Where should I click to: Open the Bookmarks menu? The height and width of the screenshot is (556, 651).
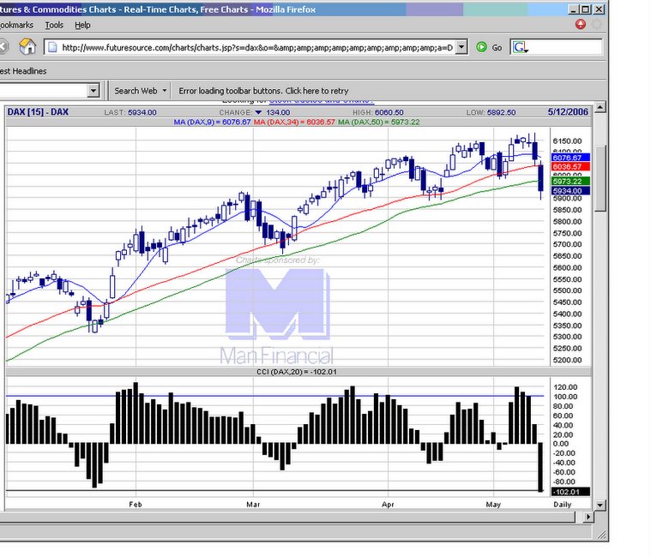(16, 26)
